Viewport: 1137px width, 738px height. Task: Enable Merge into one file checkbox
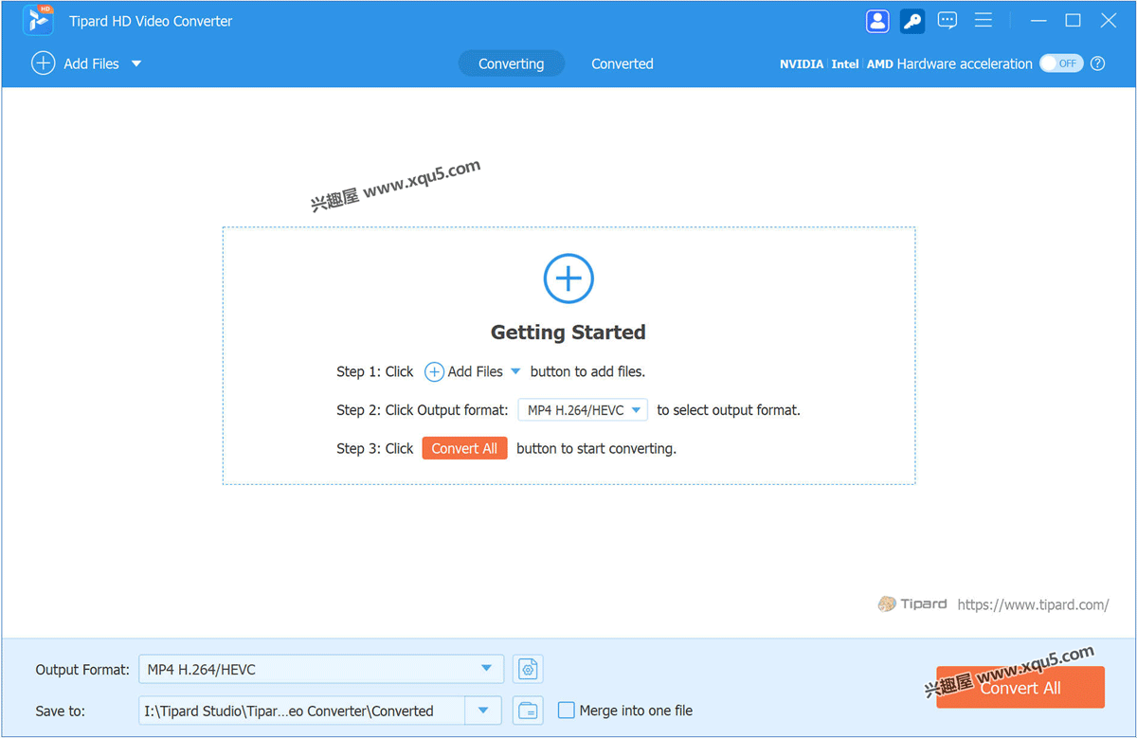pyautogui.click(x=567, y=710)
